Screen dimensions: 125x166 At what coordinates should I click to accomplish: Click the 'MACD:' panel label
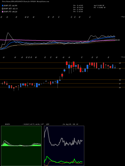tap(7, 124)
